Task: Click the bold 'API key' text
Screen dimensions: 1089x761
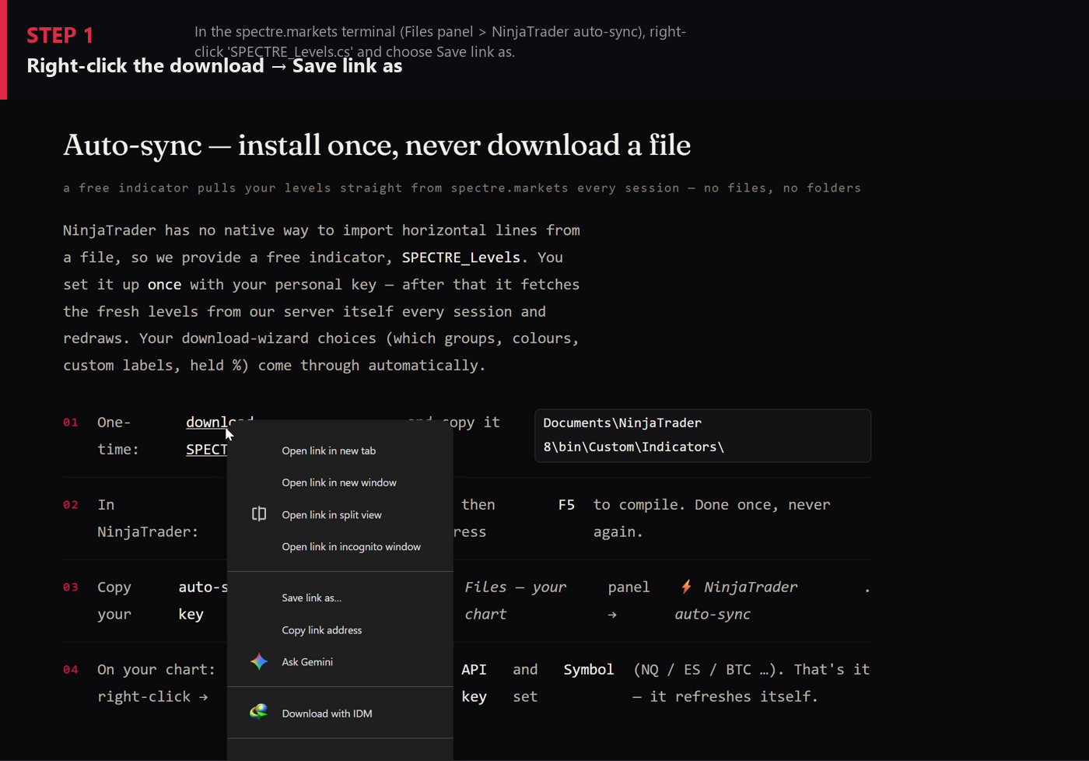Action: tap(474, 682)
